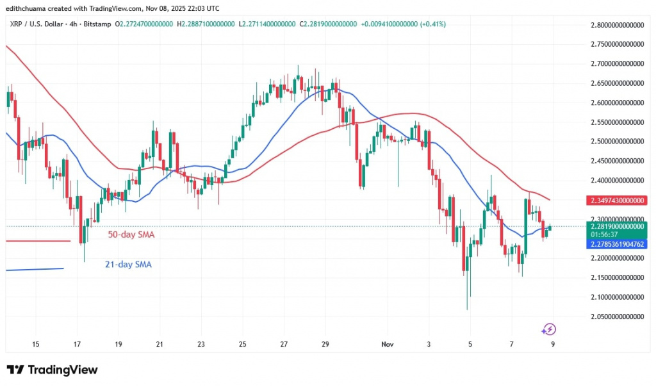The height and width of the screenshot is (387, 656).
Task: Click the 50-day SMA red line label
Action: coord(131,235)
